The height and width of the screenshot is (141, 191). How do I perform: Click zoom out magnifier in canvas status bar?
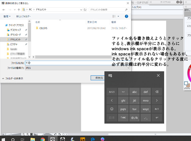tap(24, 134)
